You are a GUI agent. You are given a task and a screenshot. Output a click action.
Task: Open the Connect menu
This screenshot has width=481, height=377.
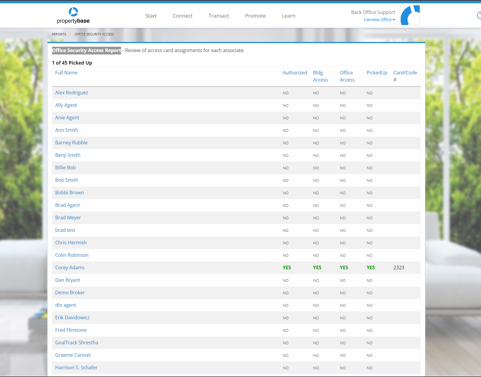182,15
